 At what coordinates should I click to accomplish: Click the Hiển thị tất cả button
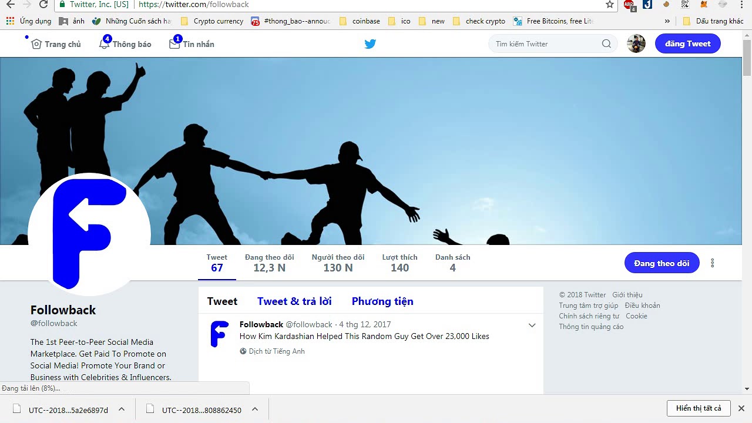[x=699, y=408]
